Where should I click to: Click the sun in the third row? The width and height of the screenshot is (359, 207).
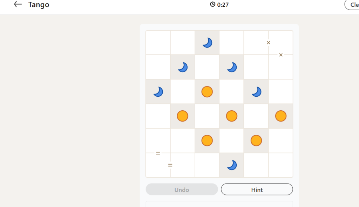pyautogui.click(x=207, y=92)
